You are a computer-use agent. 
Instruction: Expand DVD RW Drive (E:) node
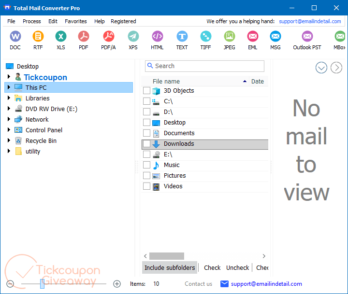coord(9,109)
